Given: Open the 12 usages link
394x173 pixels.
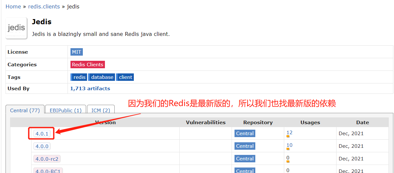Looking at the screenshot, I should (289, 132).
